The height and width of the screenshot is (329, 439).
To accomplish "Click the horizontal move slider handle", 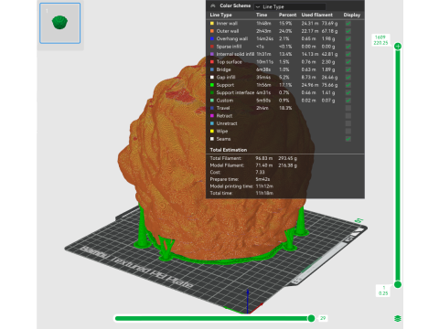I will coord(311,318).
